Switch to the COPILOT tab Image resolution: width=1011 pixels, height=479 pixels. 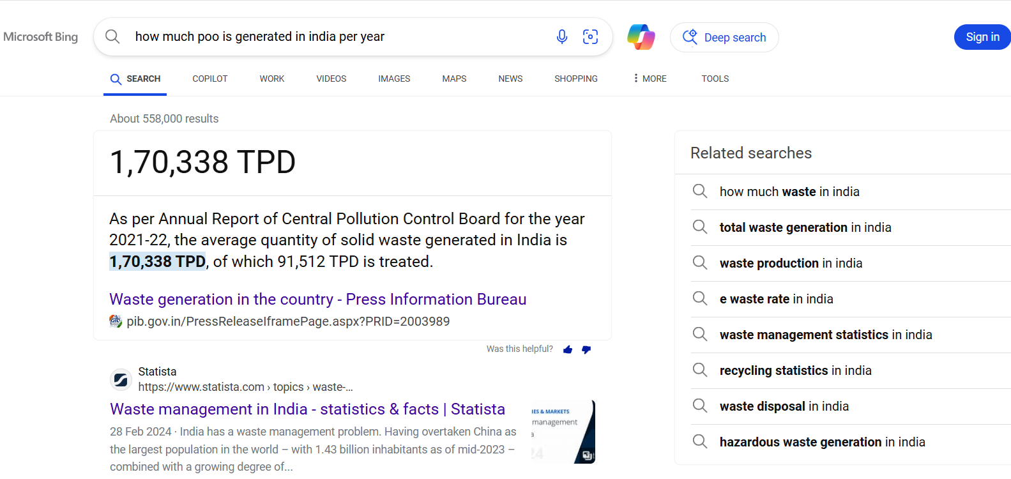pos(210,79)
